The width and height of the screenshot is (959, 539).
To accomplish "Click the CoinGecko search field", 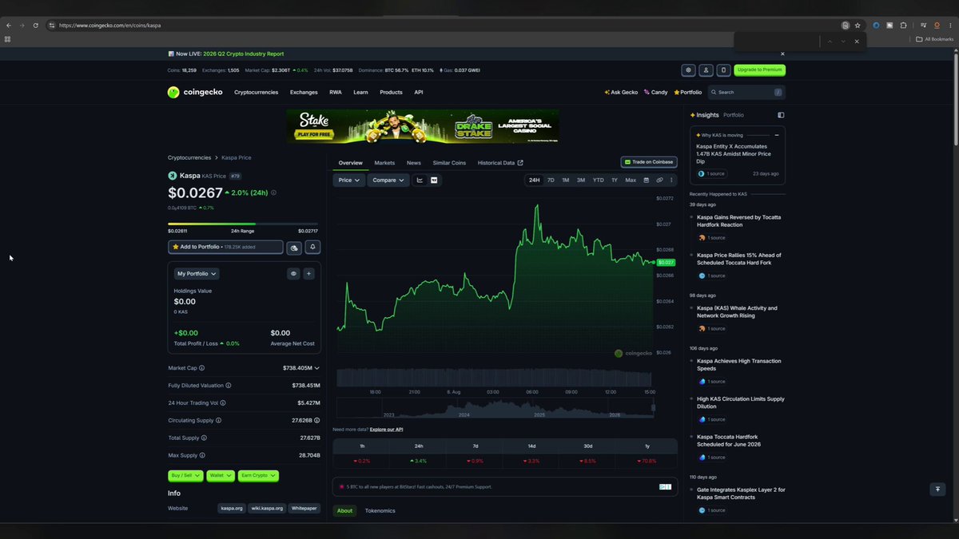I will click(746, 92).
